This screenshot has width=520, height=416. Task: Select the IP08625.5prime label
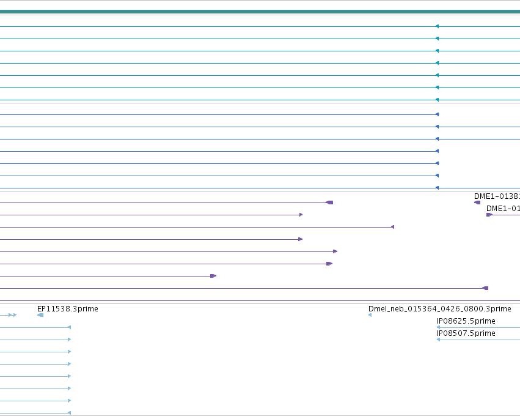tap(466, 321)
